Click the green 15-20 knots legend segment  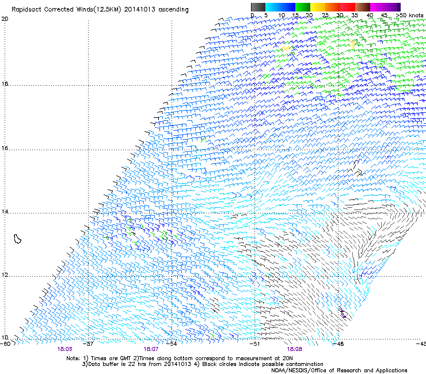coord(303,7)
